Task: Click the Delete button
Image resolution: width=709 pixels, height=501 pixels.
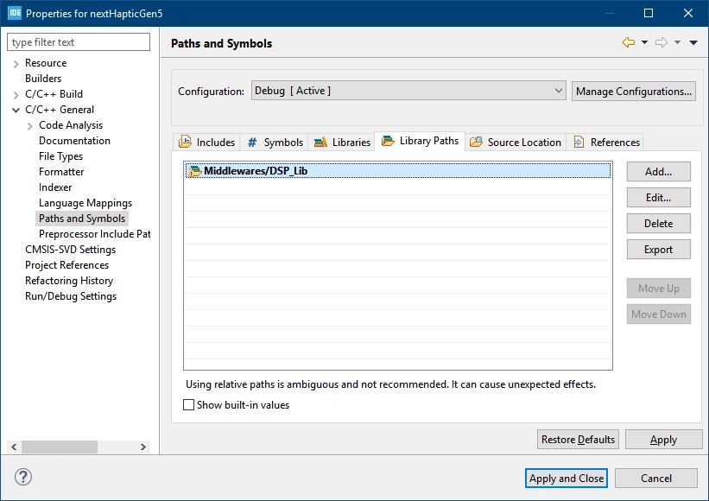Action: 658,224
